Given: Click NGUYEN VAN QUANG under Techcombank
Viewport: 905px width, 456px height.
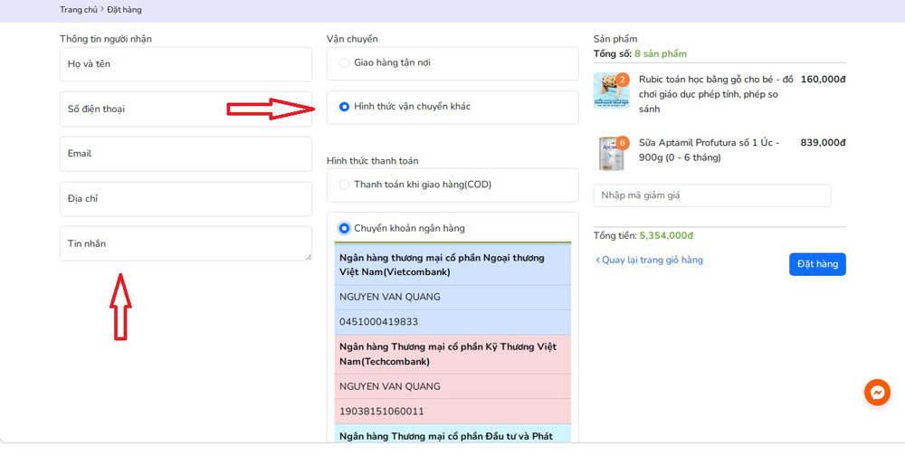Looking at the screenshot, I should [x=389, y=386].
